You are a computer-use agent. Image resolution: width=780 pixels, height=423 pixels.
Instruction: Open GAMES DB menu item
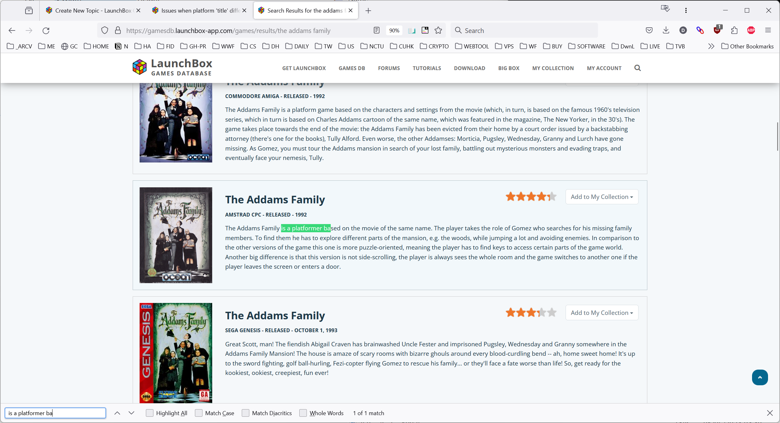pyautogui.click(x=352, y=68)
